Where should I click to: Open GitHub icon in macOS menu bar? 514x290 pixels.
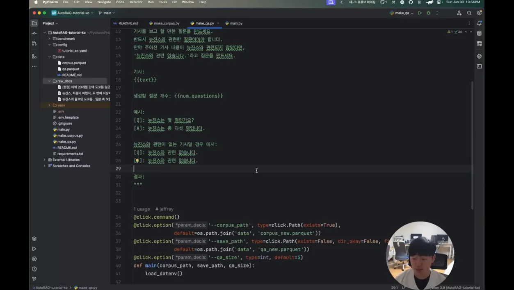pos(411,2)
